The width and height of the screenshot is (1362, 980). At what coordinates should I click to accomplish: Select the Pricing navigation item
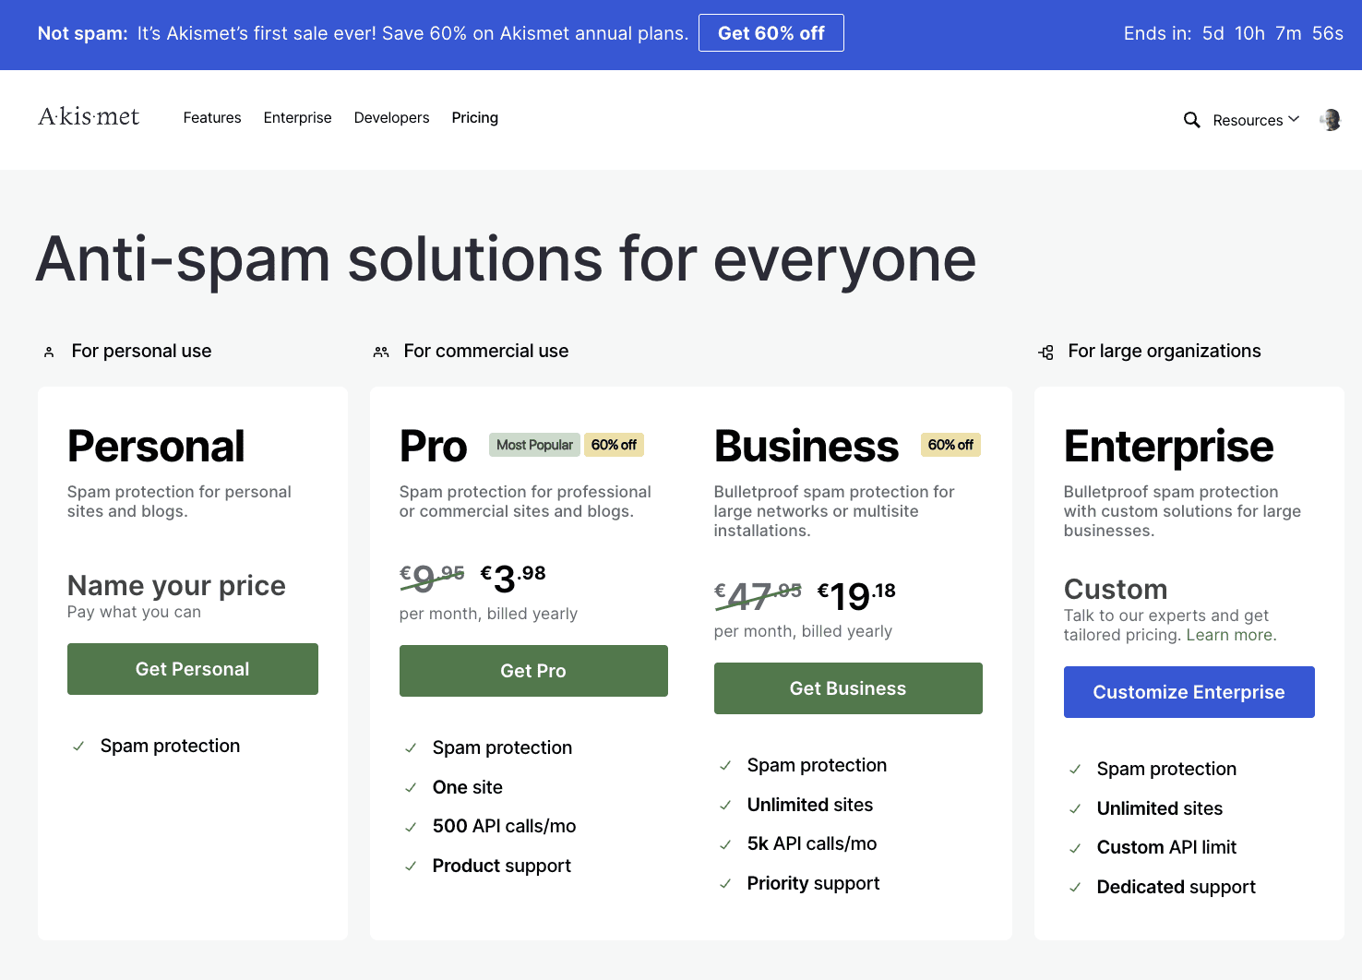click(474, 117)
